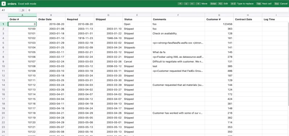Click the down arrow key hint
289x136 pixels.
click(186, 4)
